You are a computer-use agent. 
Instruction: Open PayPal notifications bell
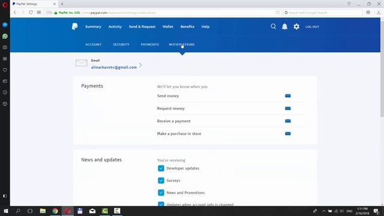[284, 26]
